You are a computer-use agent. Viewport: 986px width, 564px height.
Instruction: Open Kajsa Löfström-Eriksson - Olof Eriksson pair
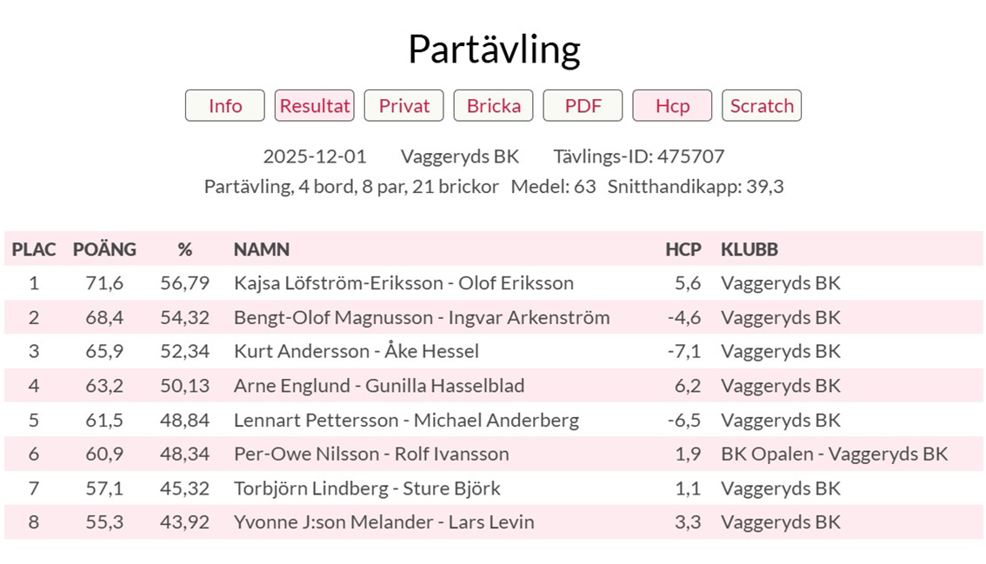point(403,283)
